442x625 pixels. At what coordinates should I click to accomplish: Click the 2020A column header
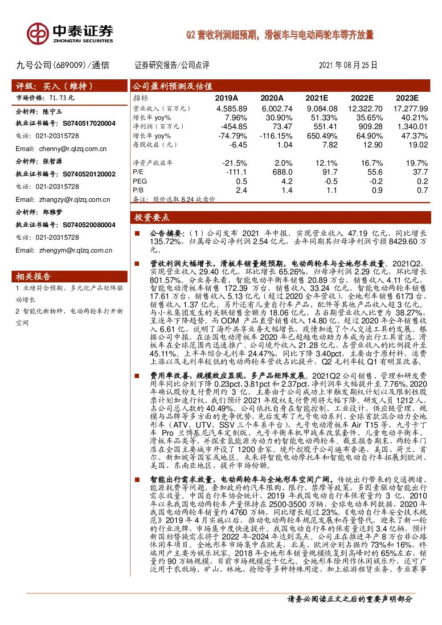point(272,98)
